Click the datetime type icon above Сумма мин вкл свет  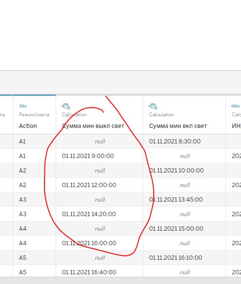tap(153, 106)
